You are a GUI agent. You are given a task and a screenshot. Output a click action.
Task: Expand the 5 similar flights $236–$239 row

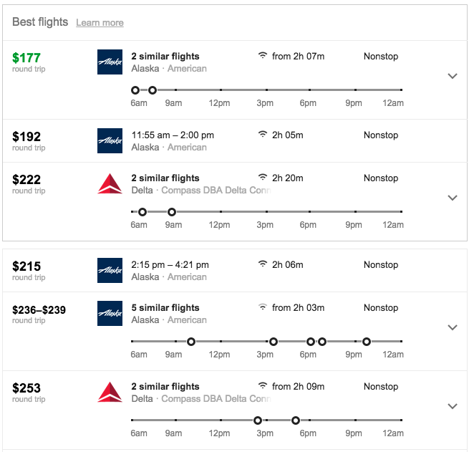(x=452, y=327)
